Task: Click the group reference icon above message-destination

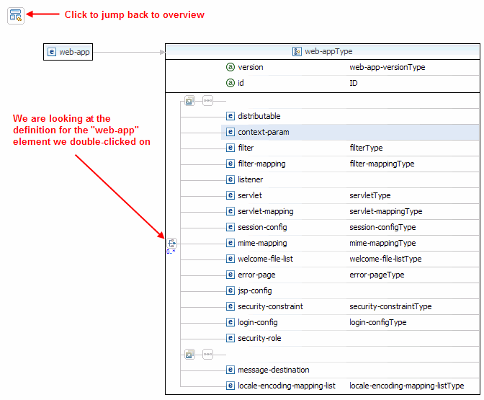Action: point(189,355)
